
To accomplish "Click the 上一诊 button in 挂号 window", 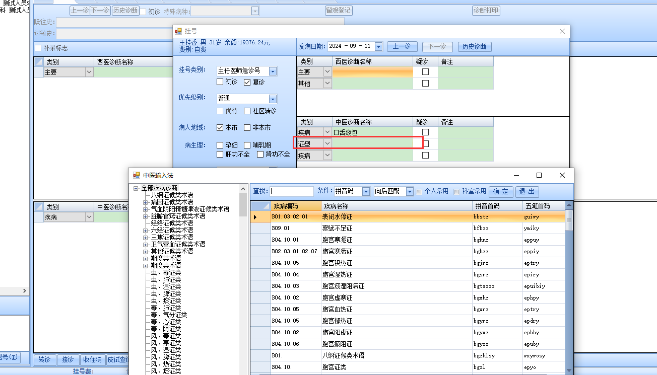I will click(402, 46).
